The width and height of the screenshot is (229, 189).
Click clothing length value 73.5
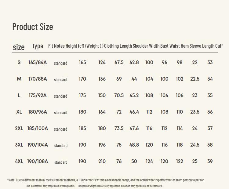click(x=119, y=128)
